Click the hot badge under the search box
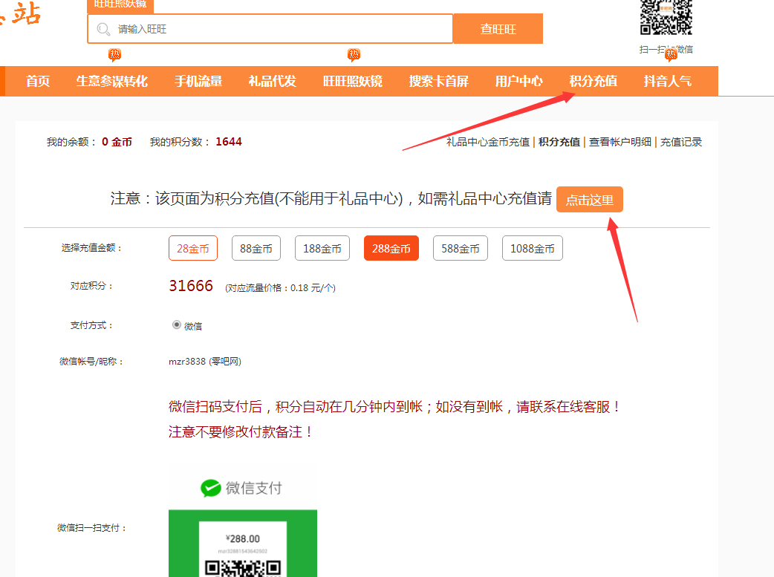 point(114,54)
